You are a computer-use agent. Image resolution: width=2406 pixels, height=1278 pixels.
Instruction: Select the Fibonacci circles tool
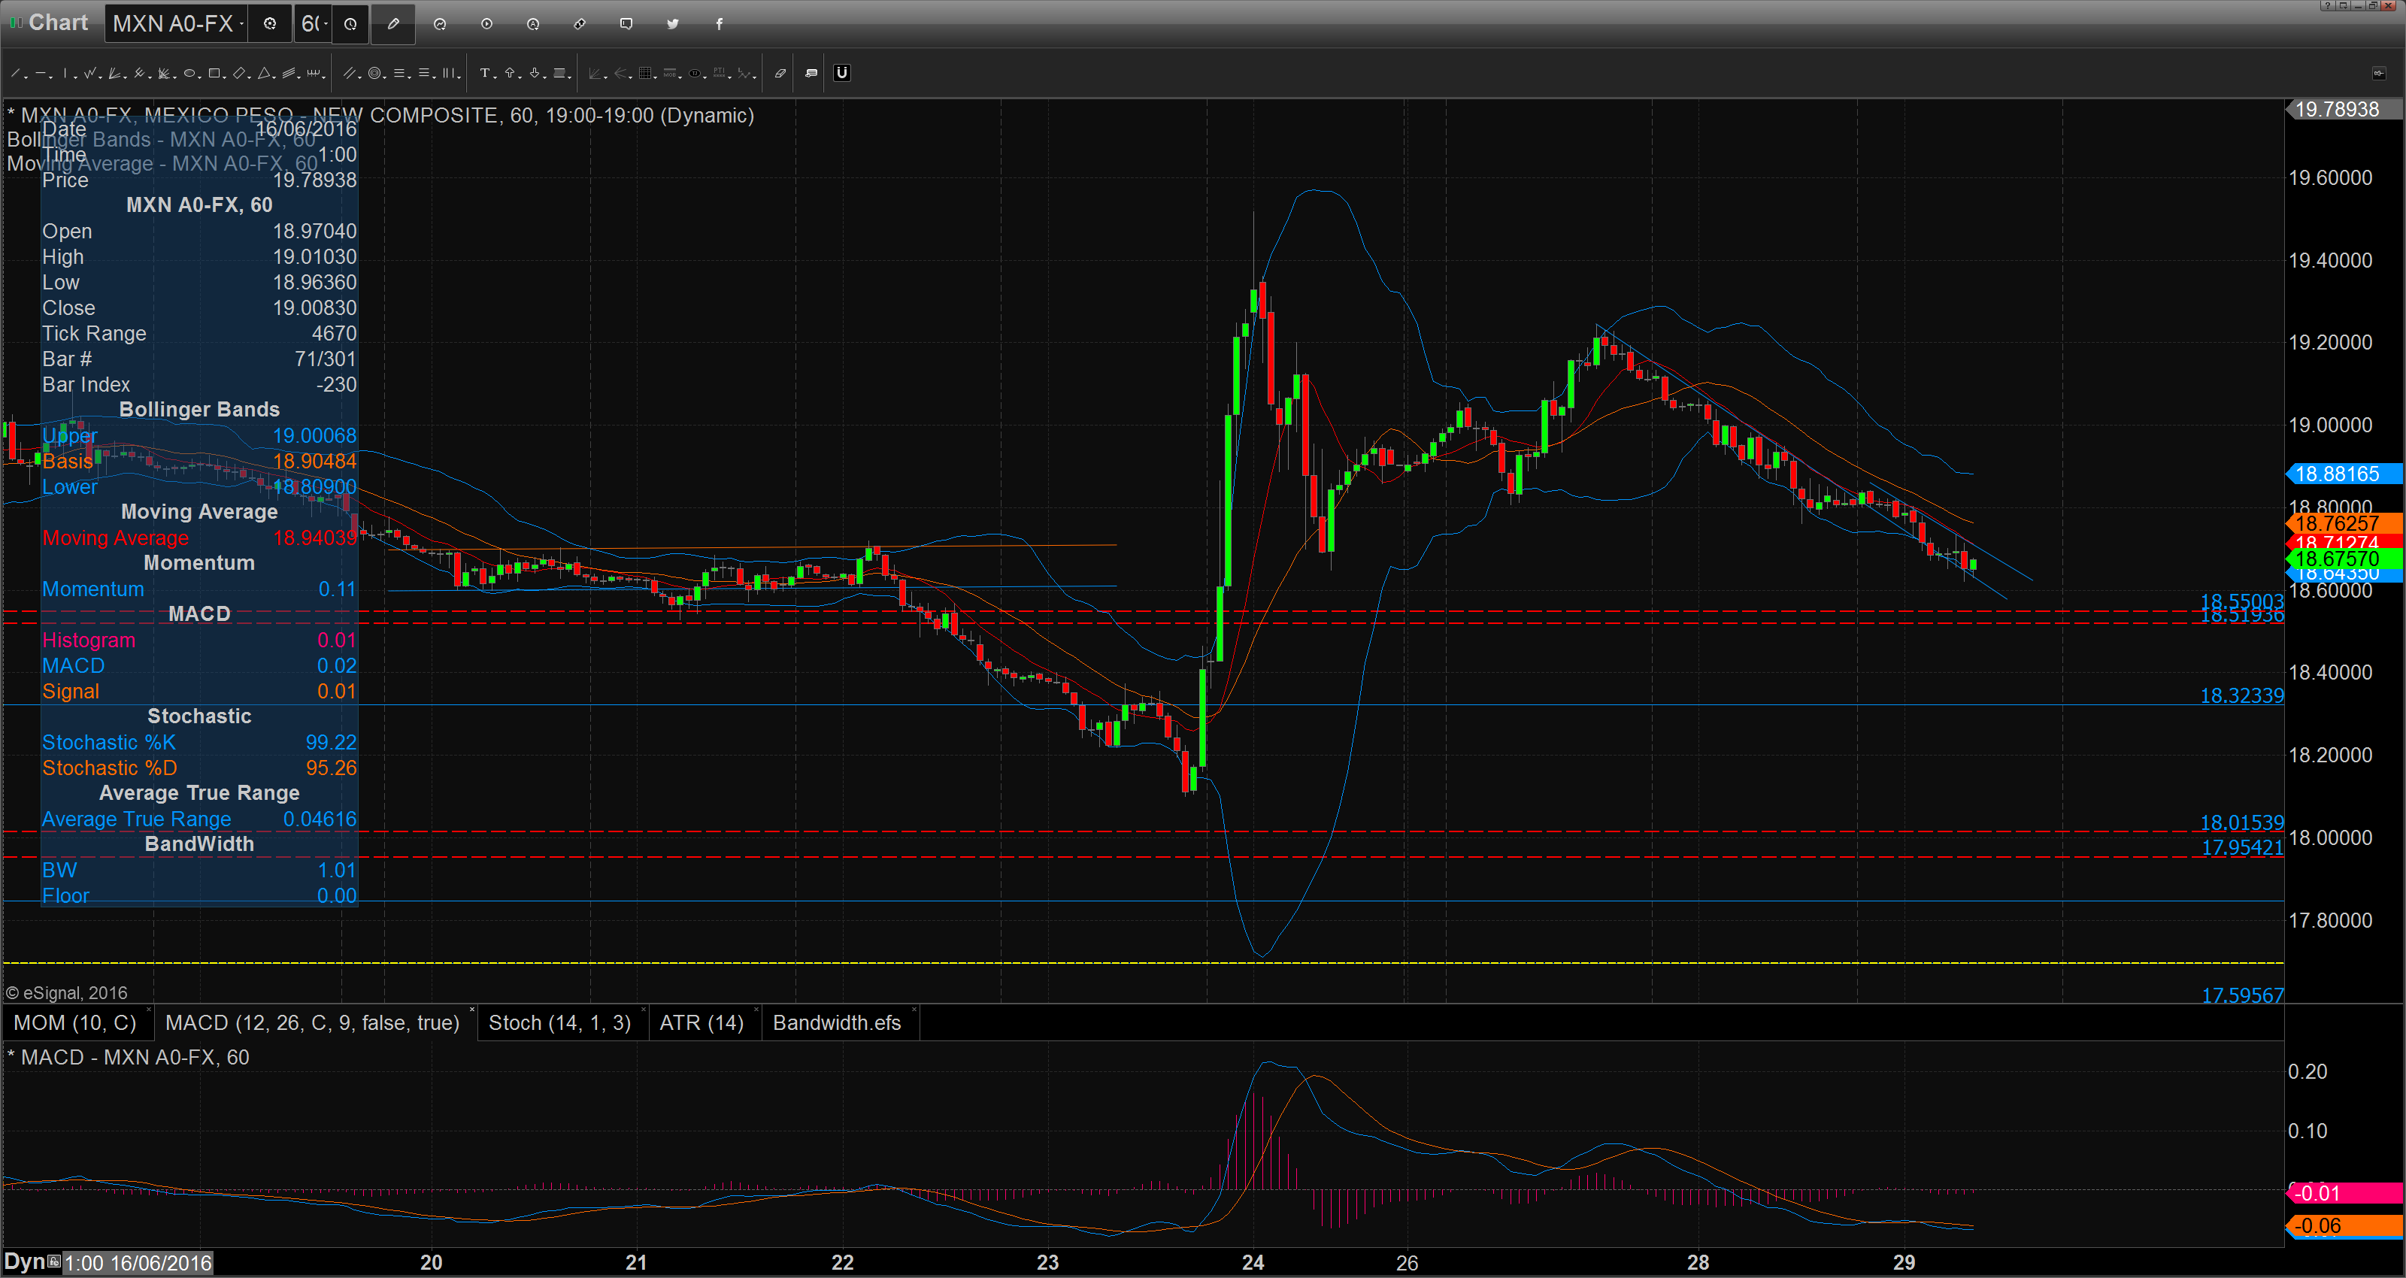[374, 73]
